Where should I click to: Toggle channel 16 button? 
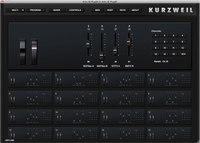click(x=183, y=54)
